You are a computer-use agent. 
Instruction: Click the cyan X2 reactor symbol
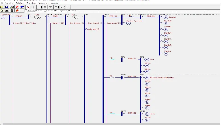pyautogui.click(x=112, y=60)
